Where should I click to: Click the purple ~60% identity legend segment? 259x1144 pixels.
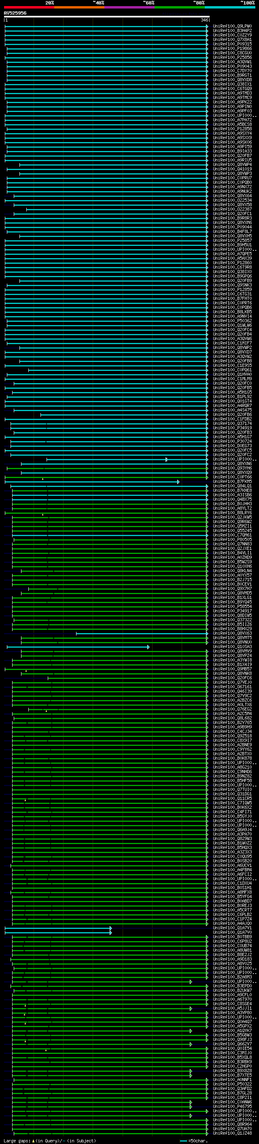point(129,7)
